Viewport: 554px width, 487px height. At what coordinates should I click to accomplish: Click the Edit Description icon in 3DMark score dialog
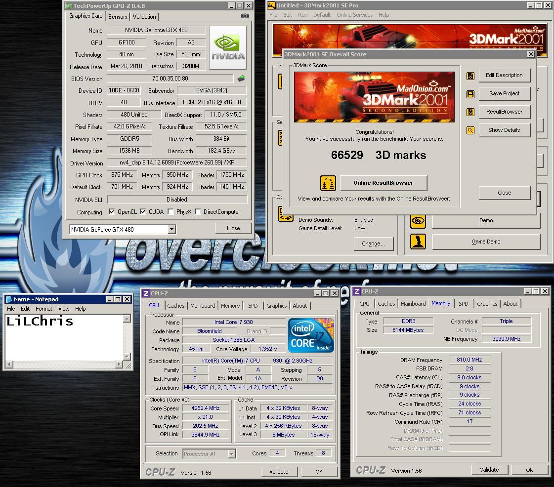coord(470,76)
